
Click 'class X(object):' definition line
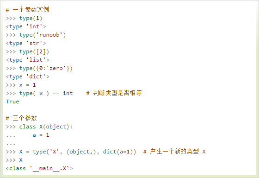46,127
